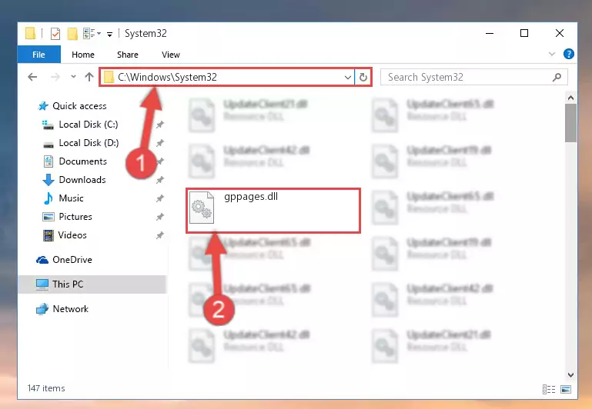Select OneDrive in navigation pane
592x409 pixels.
coord(72,260)
